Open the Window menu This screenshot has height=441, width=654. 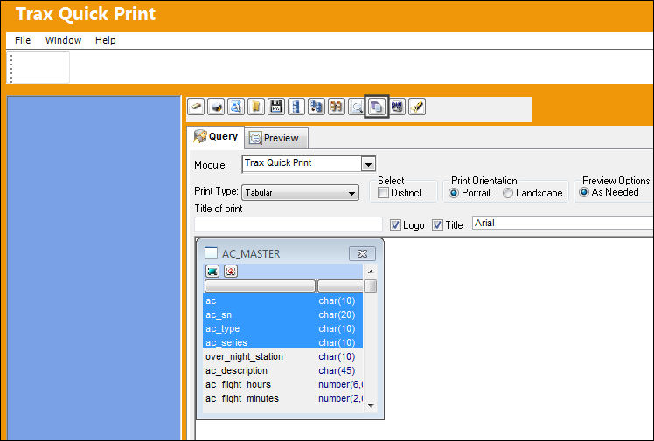[x=64, y=40]
